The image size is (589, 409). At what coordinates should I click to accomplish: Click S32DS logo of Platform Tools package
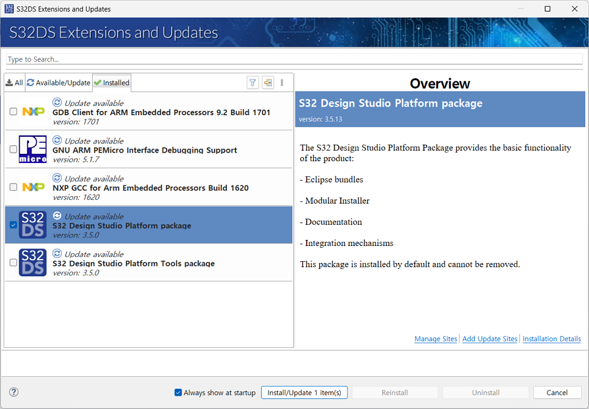click(33, 262)
